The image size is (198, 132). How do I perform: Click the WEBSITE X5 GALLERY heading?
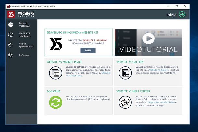coord(130,62)
